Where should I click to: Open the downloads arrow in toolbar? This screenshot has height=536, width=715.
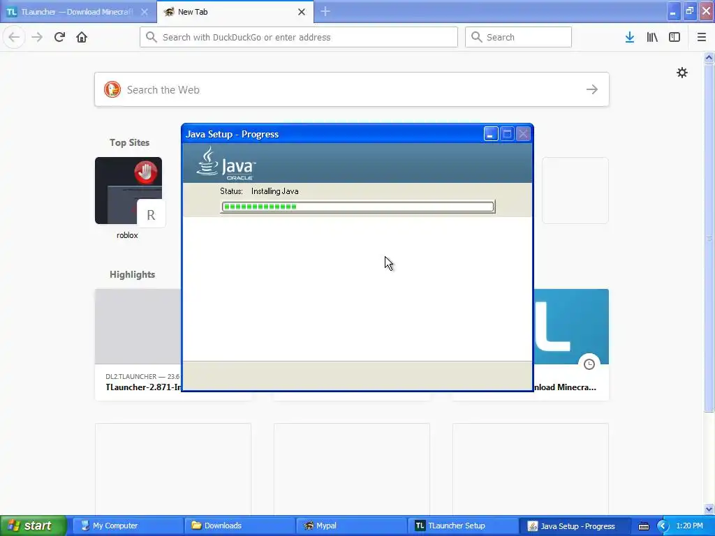click(x=630, y=38)
